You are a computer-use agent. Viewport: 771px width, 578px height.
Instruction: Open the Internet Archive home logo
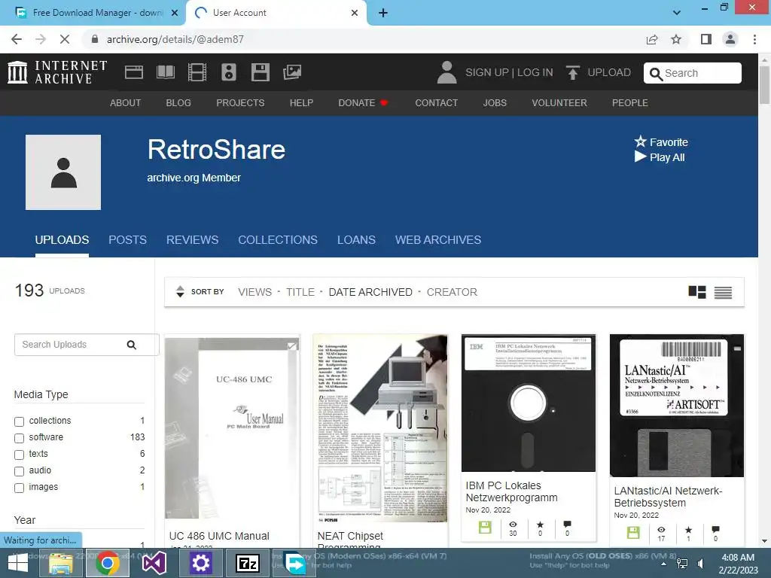point(57,72)
